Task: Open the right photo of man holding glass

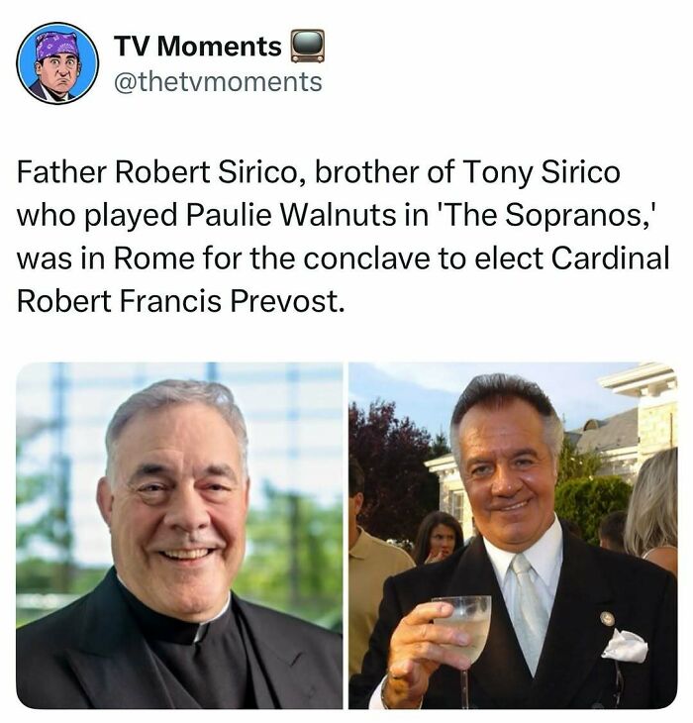Action: [x=513, y=535]
